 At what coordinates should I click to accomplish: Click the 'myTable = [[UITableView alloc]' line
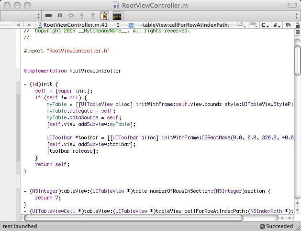tap(170, 105)
